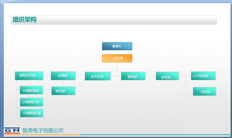232x138 pixels.
Task: Select the orange 总经理 box
Action: 117,58
